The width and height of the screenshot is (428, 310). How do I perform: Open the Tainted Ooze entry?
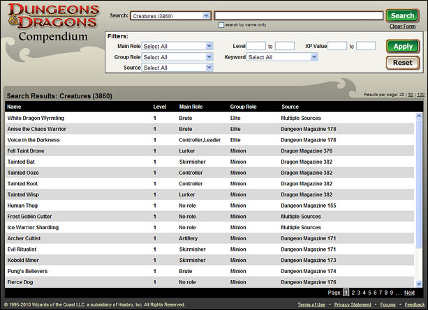point(23,173)
